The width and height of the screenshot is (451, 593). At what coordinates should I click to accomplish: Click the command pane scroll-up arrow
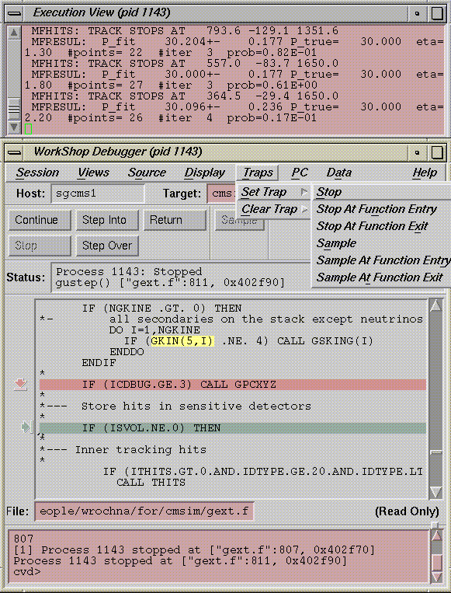(437, 536)
